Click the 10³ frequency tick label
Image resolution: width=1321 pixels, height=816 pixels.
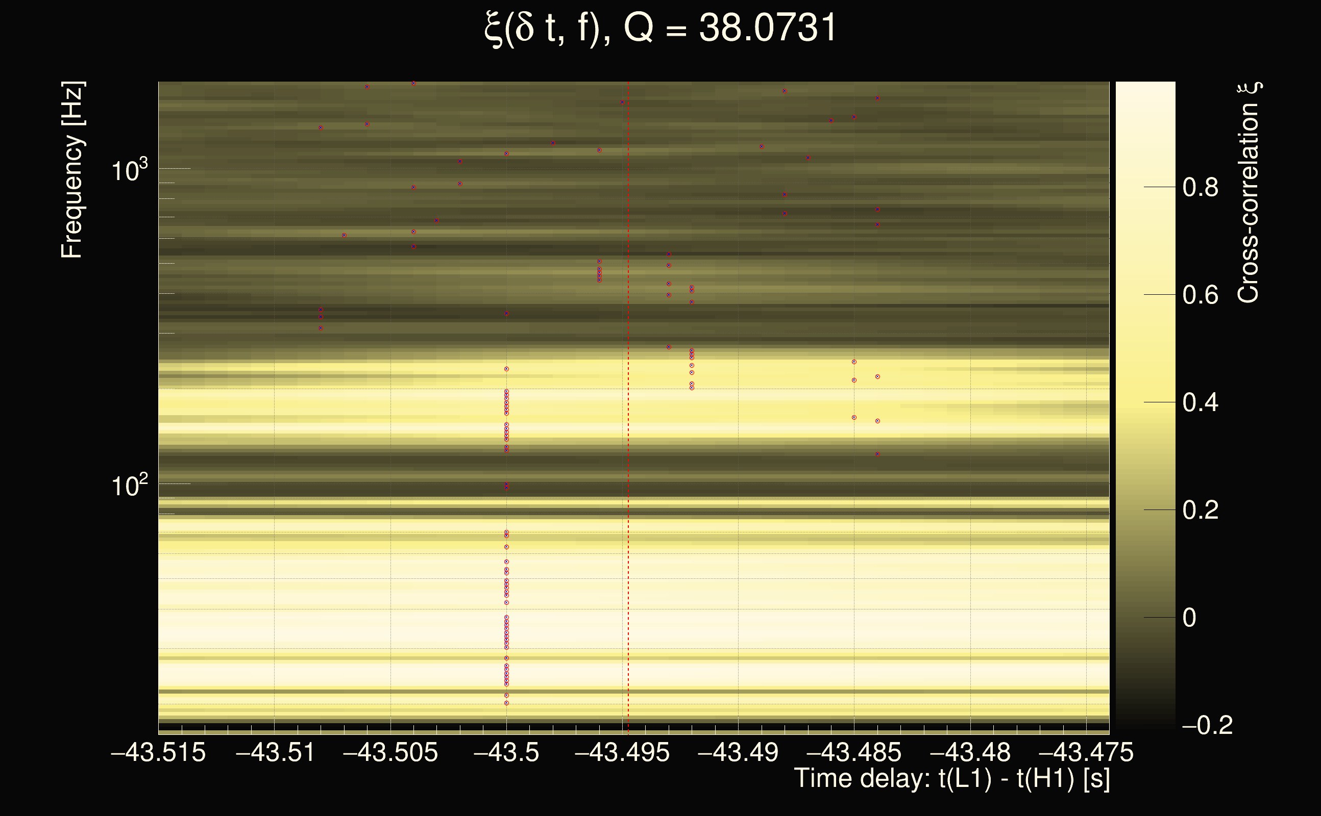coord(129,170)
